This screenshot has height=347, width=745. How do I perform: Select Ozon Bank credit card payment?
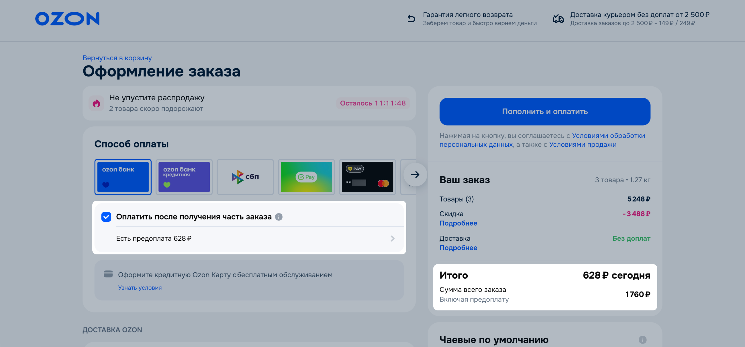tap(184, 177)
